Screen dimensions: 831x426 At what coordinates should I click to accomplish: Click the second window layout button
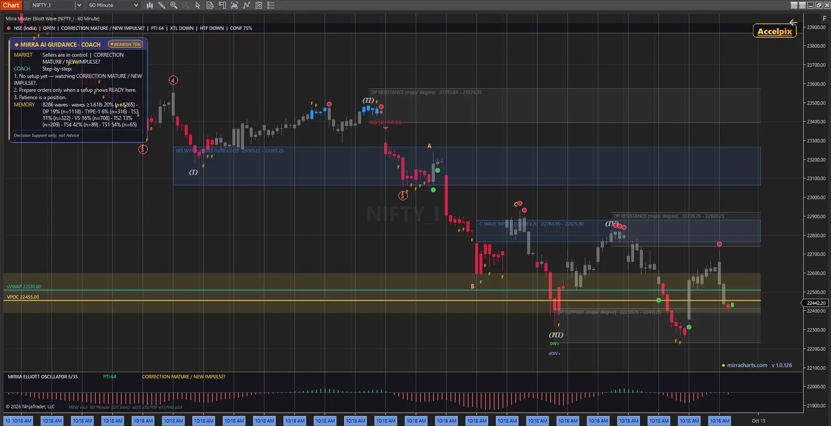pos(802,5)
